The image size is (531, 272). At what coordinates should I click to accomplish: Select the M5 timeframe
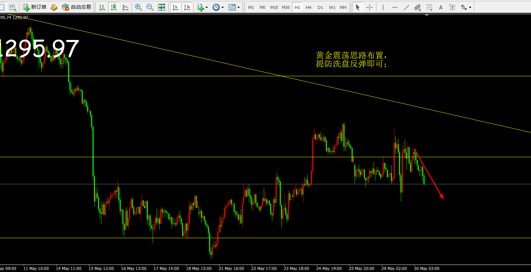262,7
